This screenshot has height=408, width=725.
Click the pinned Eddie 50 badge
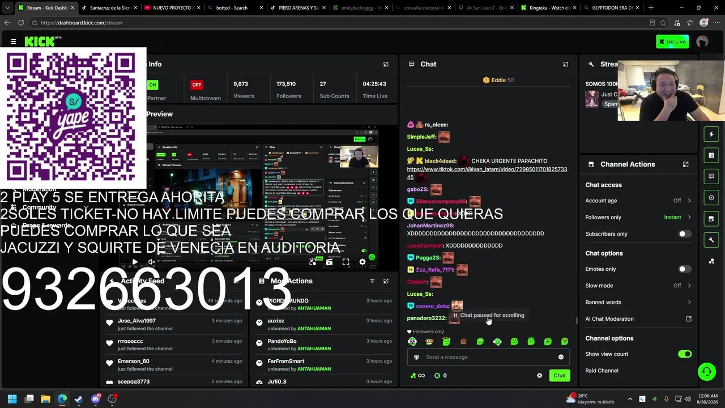[x=498, y=80]
